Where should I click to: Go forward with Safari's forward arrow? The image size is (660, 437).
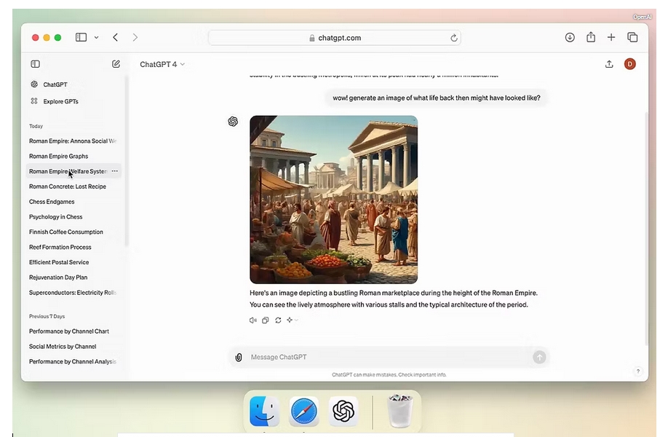pyautogui.click(x=135, y=37)
